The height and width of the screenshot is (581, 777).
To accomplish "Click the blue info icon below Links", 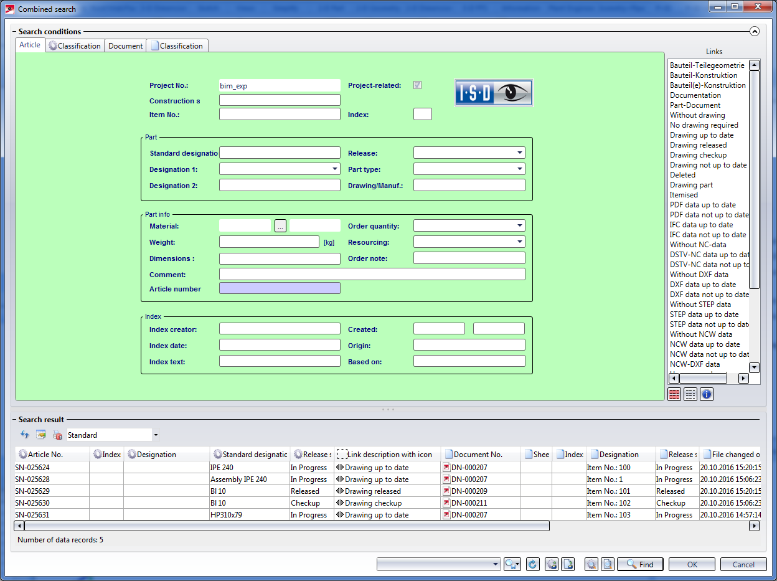I will pyautogui.click(x=706, y=394).
